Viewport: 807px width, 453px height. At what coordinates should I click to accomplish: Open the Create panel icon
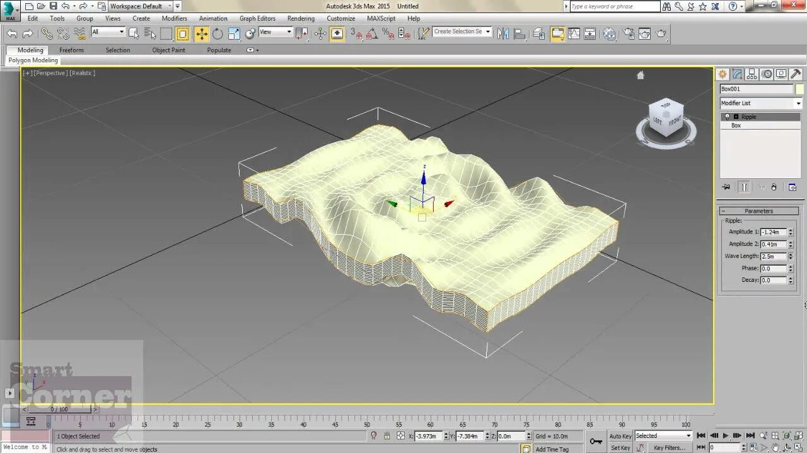click(x=722, y=74)
